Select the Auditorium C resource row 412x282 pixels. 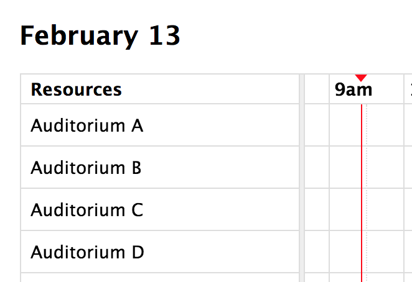tap(87, 210)
